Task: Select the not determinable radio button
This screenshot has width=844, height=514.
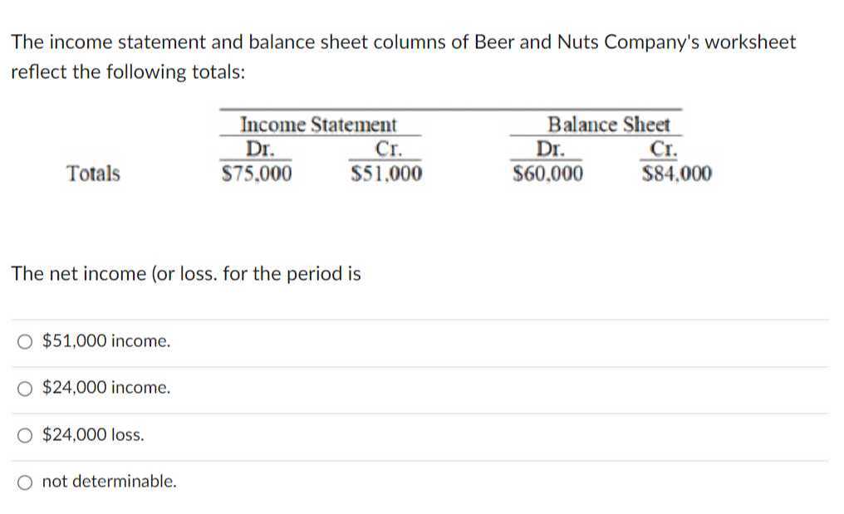Action: [25, 481]
